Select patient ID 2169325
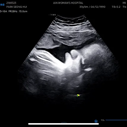127x127 pixels. [11, 3]
